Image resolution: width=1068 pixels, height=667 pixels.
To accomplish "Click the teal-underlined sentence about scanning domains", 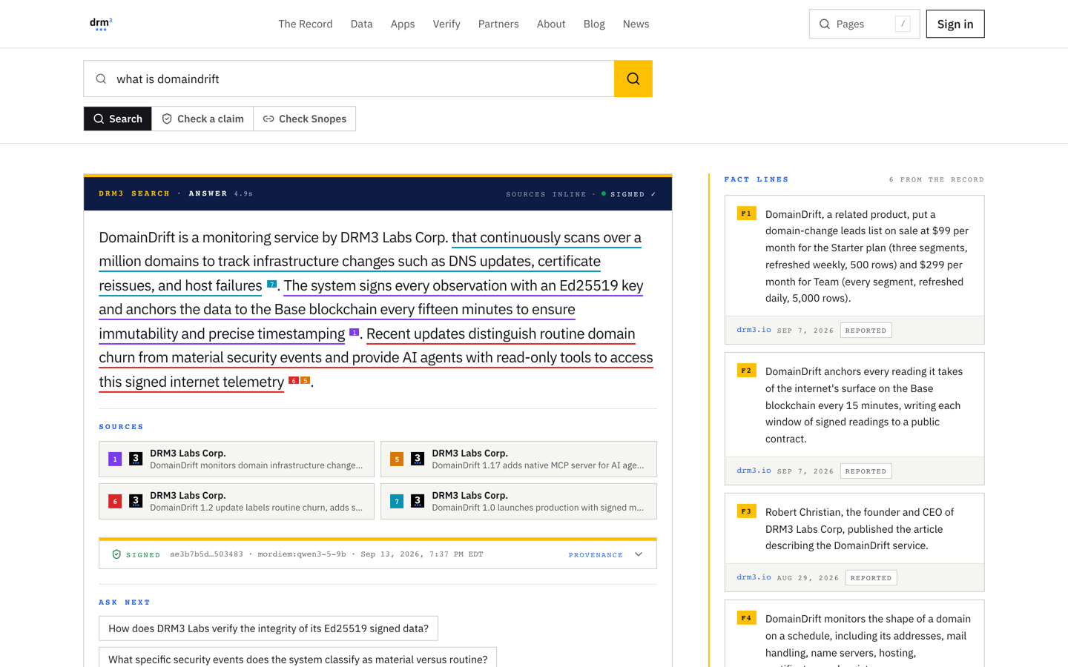I will point(370,261).
